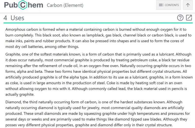Click the Amorphous carbon paragraph
Viewport: 195px width, 128px height.
(x=96, y=38)
